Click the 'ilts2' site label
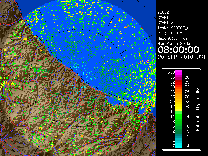208x156 pixels. point(163,12)
